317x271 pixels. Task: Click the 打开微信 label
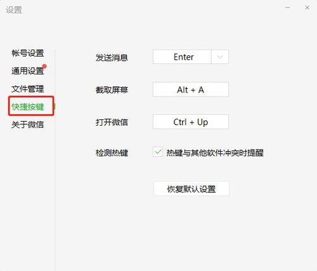112,122
